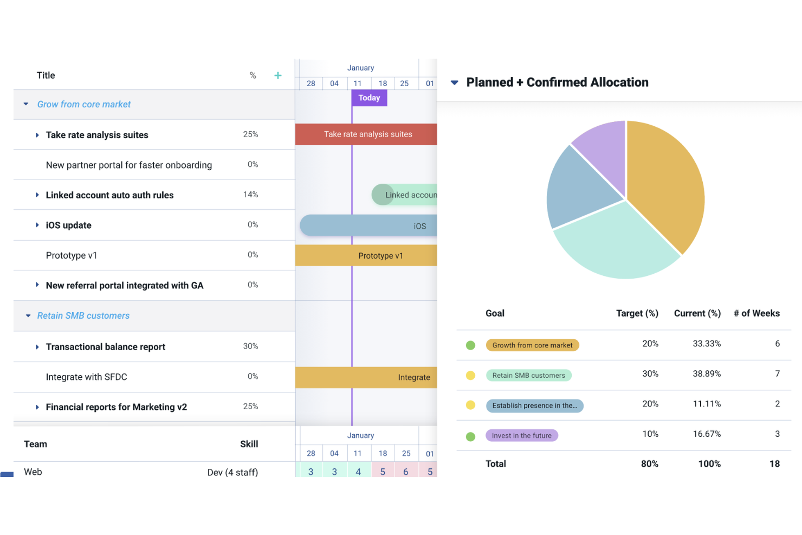The height and width of the screenshot is (535, 802).
Task: Click the week 18 date in top timeline header
Action: (x=383, y=83)
